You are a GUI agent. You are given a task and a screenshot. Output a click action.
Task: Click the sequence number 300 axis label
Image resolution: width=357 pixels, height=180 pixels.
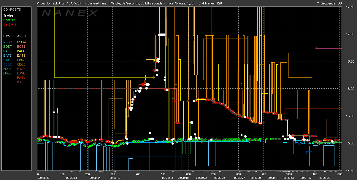point(113,175)
